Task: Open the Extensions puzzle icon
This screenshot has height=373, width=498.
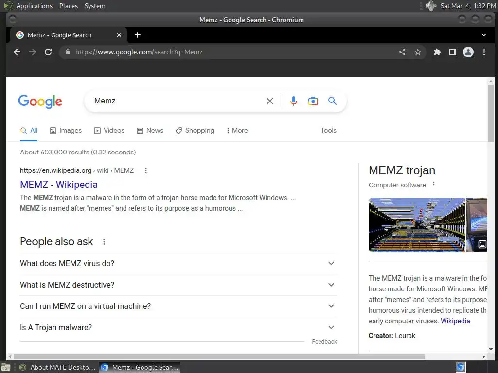Action: coord(437,52)
